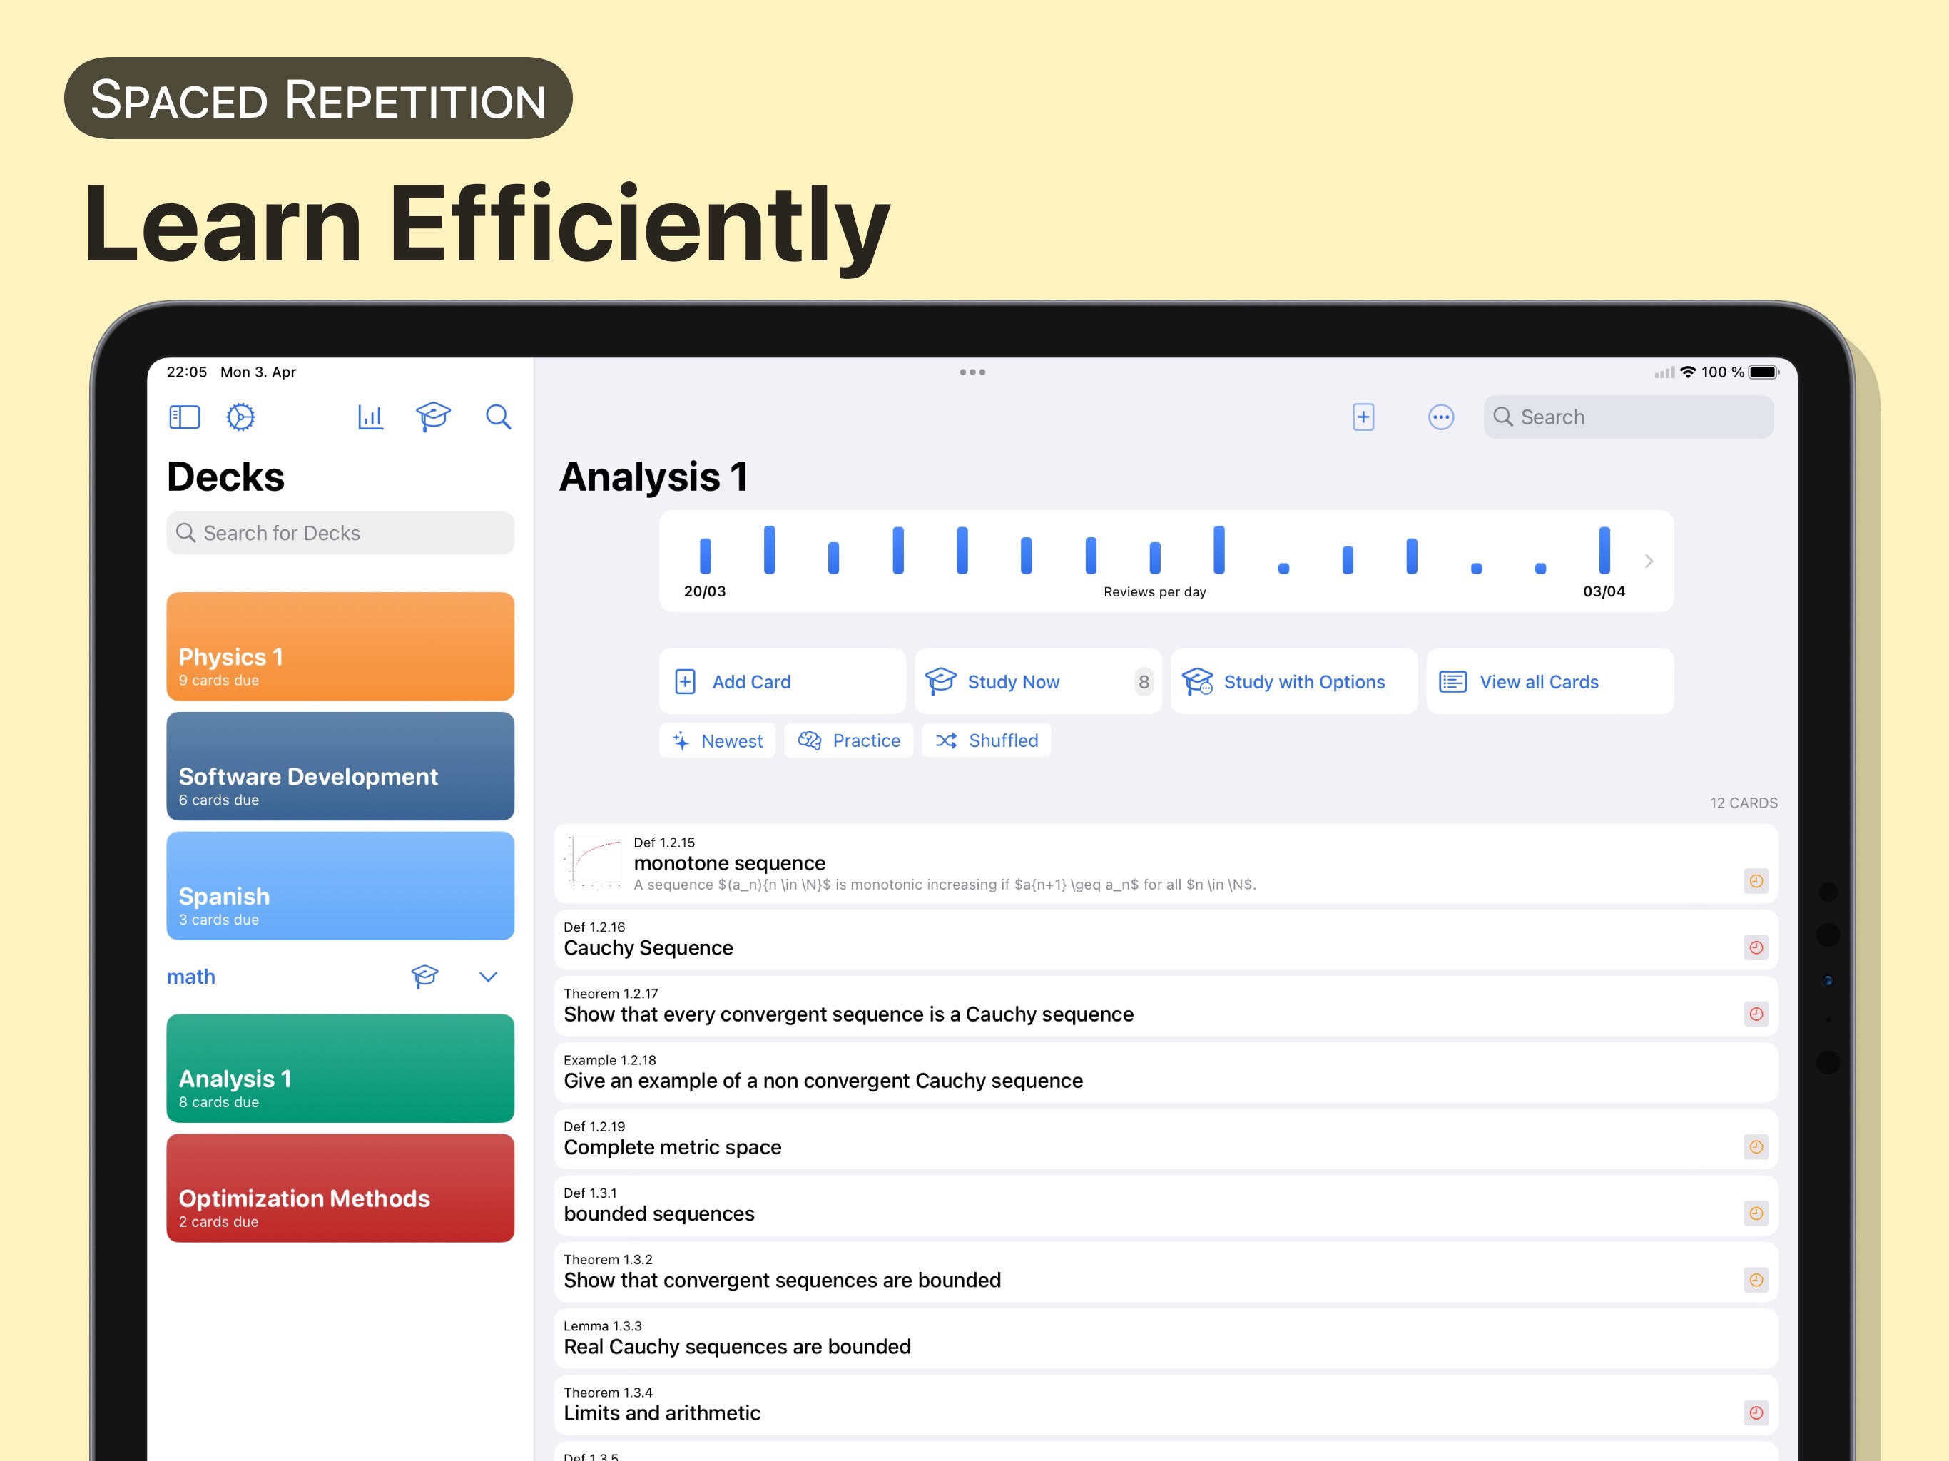This screenshot has width=1949, height=1461.
Task: Collapse the math folder chevron
Action: click(x=488, y=977)
